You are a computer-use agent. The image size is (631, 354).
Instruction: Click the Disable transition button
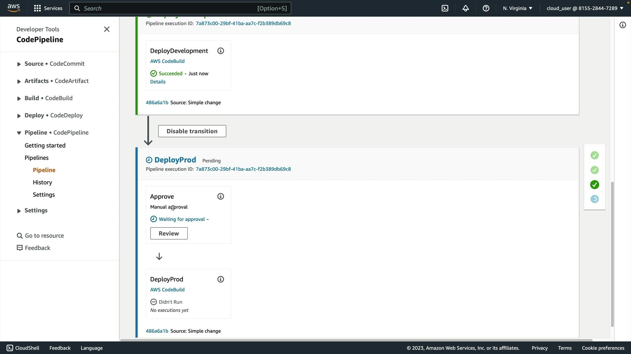coord(192,131)
